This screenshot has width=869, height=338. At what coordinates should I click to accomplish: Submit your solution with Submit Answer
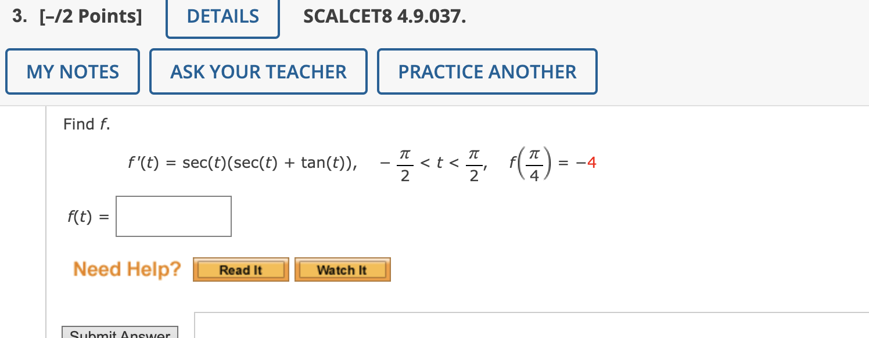pos(120,333)
